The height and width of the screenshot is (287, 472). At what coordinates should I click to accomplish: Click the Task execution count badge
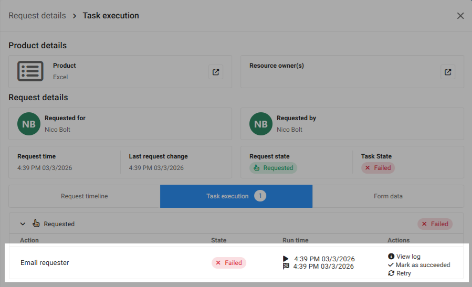(260, 196)
